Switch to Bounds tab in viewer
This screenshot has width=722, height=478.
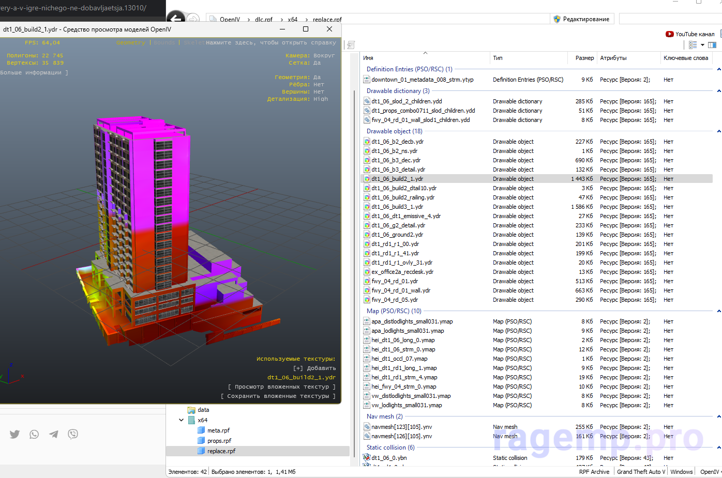164,43
